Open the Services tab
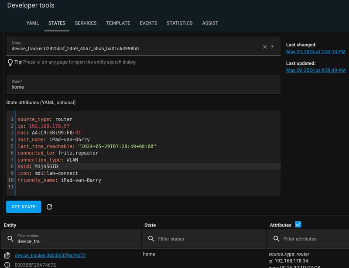Viewport: 349px width, 268px height. point(86,23)
